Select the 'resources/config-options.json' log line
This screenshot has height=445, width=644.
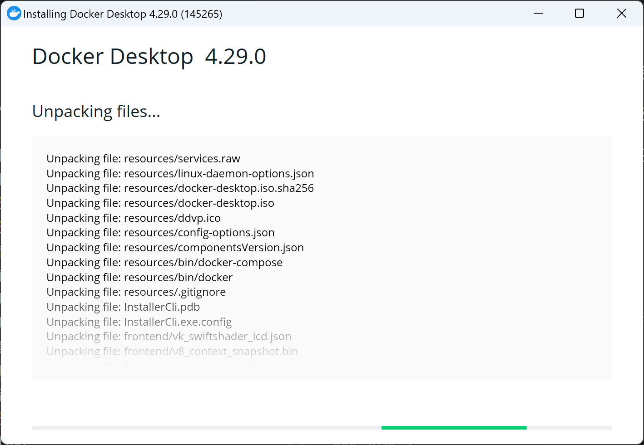coord(160,233)
